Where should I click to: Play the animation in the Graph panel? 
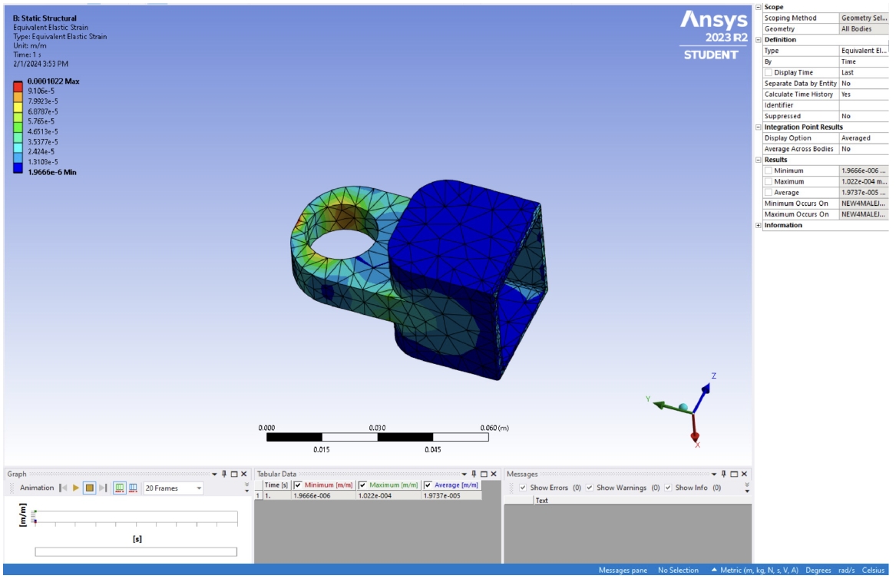(75, 488)
